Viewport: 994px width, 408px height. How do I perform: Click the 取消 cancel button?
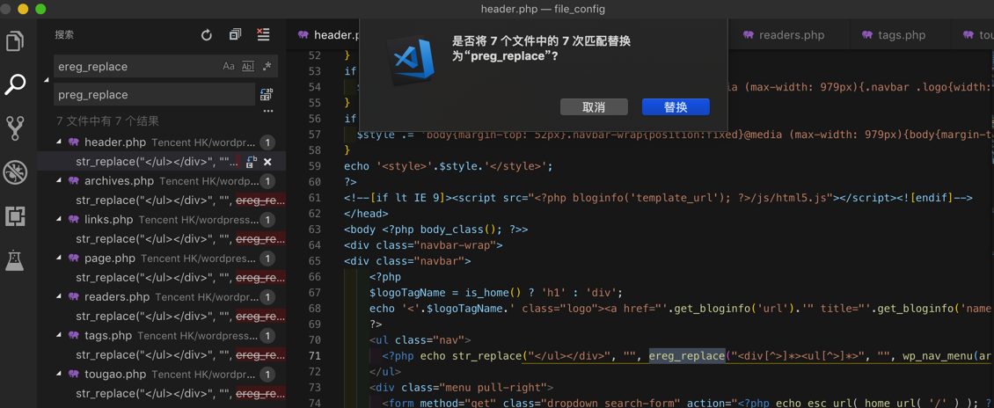click(x=594, y=107)
